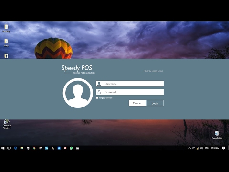Viewport: 229px width, 172px height.
Task: Click the taskbar clock
Action: [x=215, y=148]
